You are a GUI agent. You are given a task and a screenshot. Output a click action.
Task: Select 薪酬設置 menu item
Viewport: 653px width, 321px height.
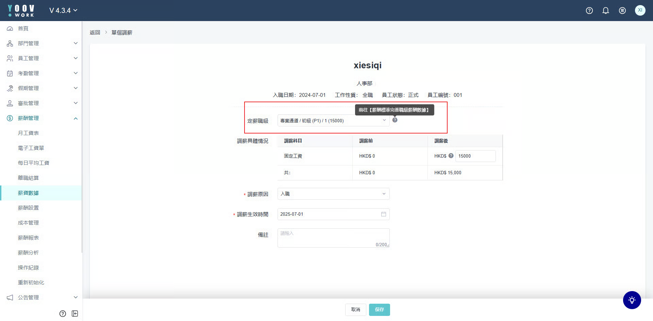pyautogui.click(x=28, y=208)
